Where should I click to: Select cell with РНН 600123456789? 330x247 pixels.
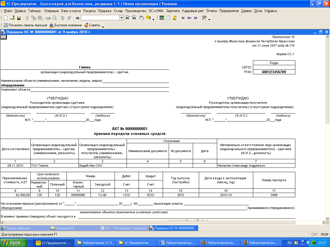(x=274, y=72)
